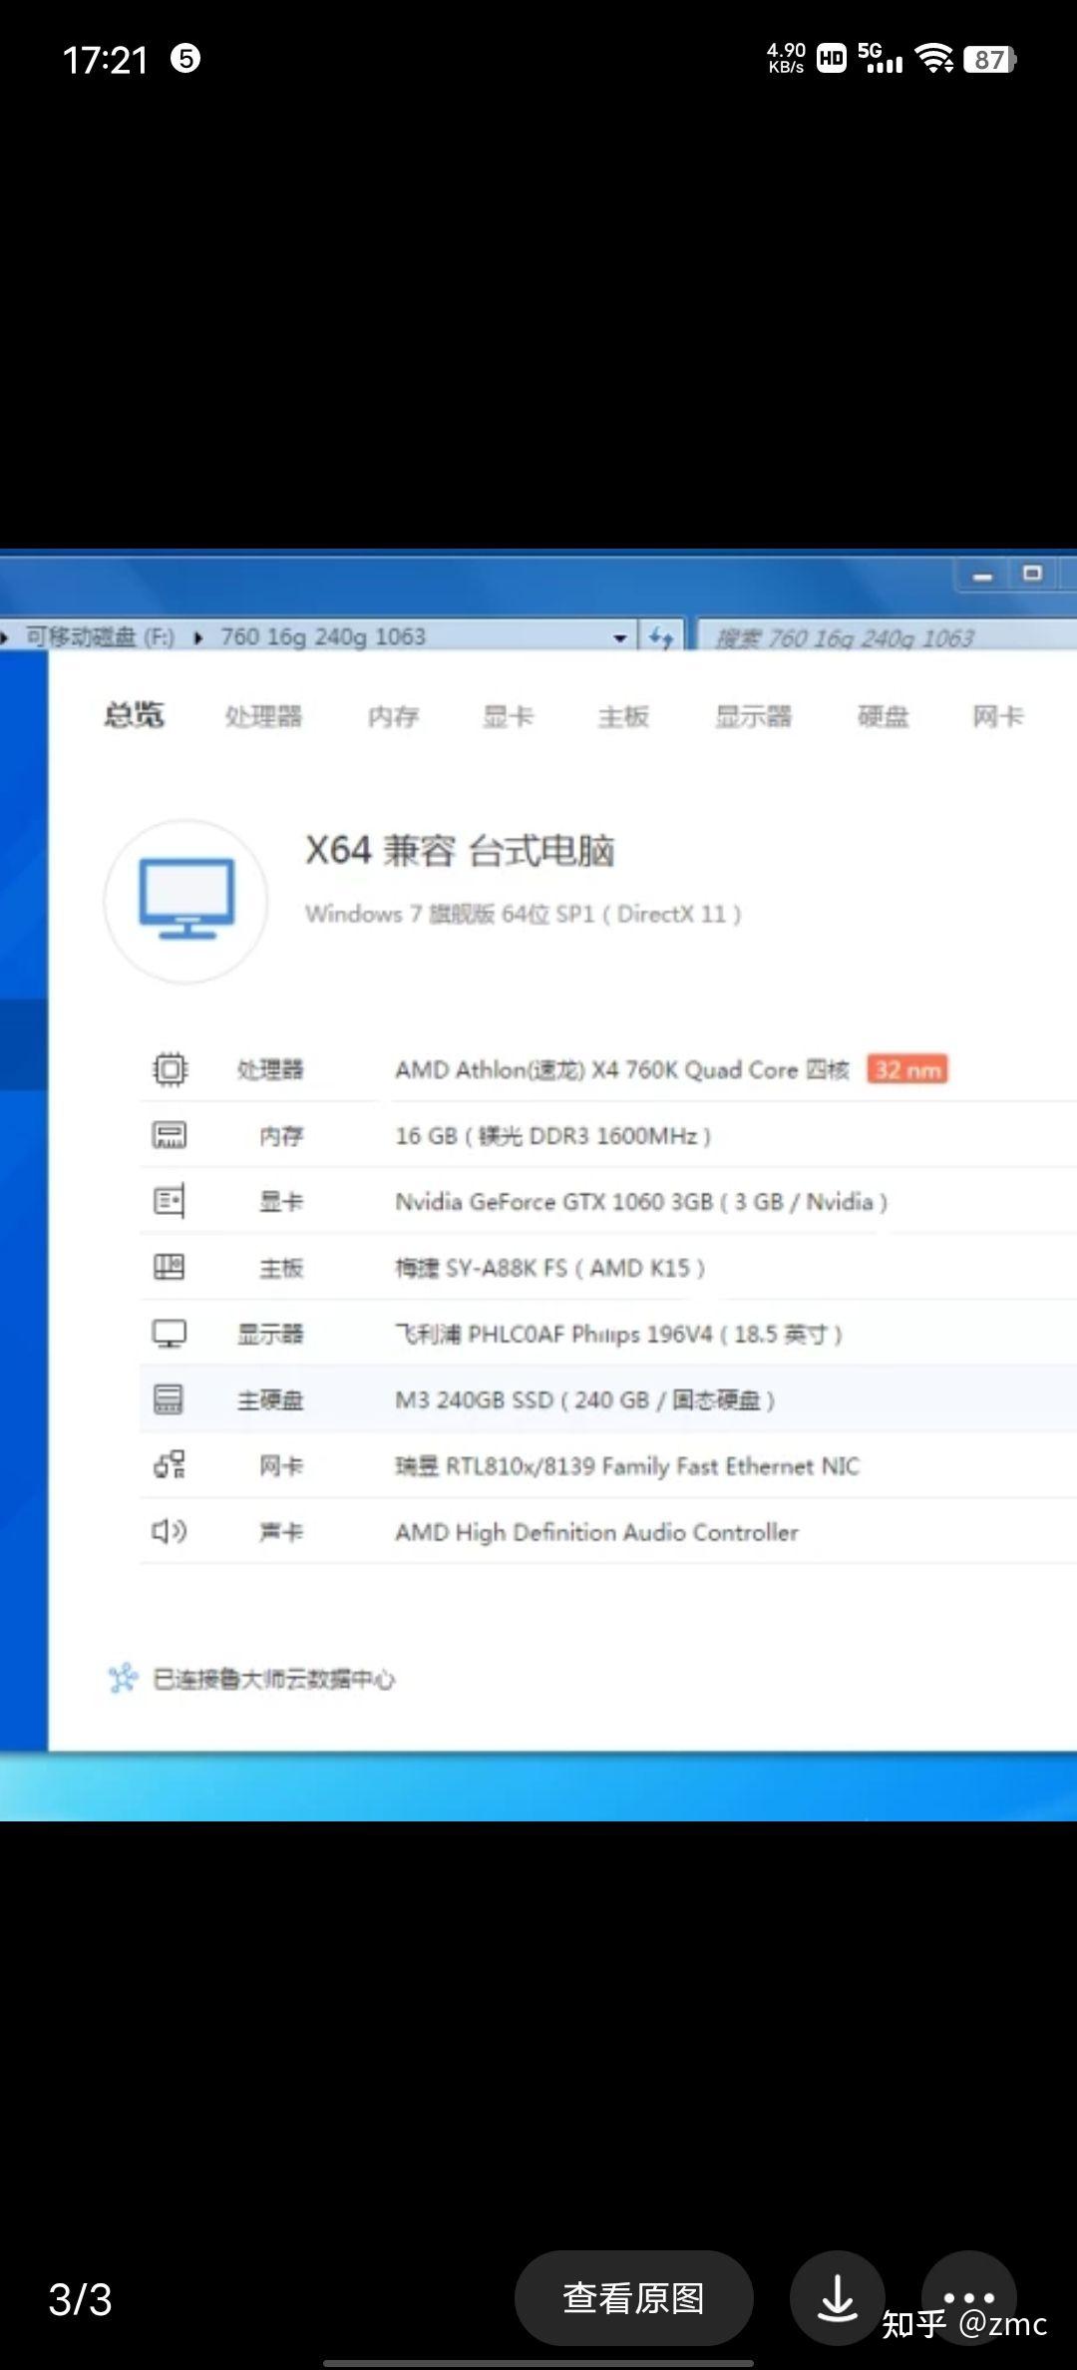Image resolution: width=1077 pixels, height=2370 pixels.
Task: Tap the 5G signal indicator
Action: [880, 58]
